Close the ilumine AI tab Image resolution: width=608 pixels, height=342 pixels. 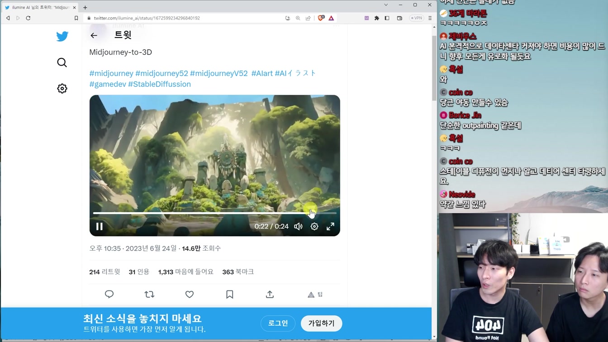(x=74, y=7)
